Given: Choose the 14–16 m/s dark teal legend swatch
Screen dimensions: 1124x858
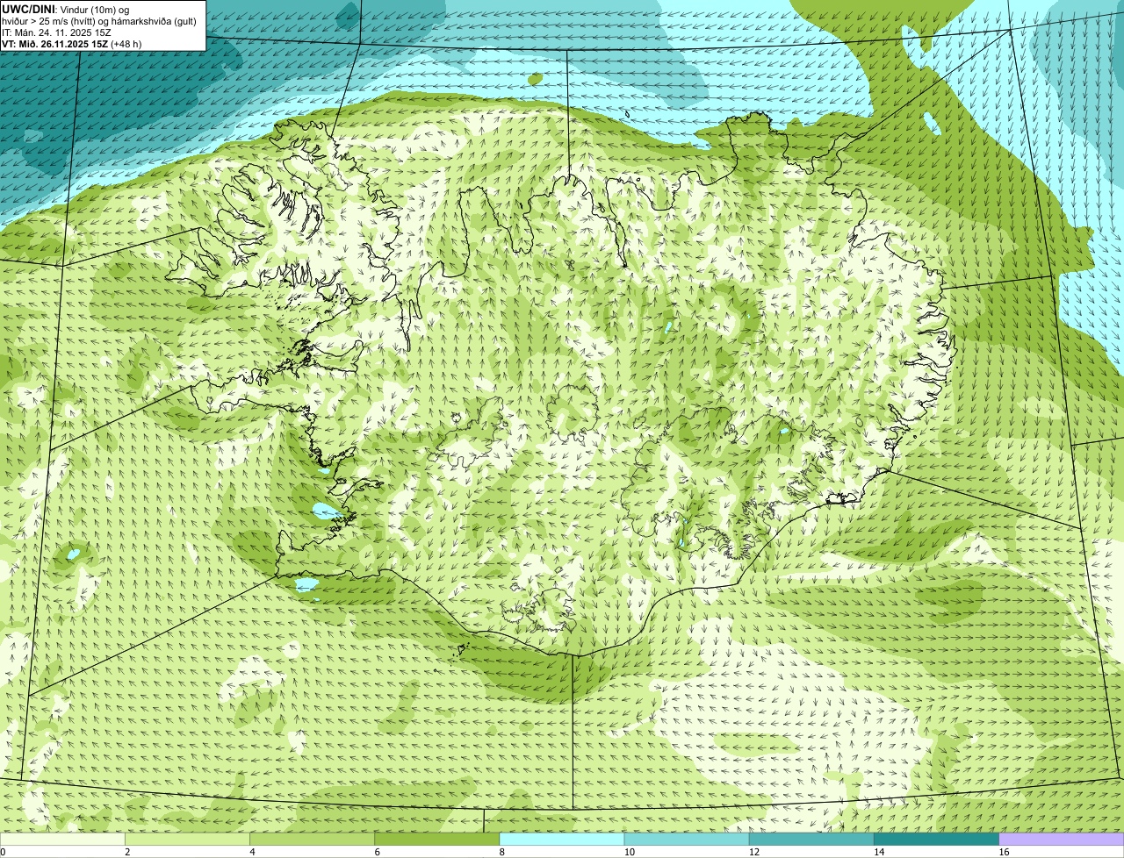Looking at the screenshot, I should tap(937, 840).
